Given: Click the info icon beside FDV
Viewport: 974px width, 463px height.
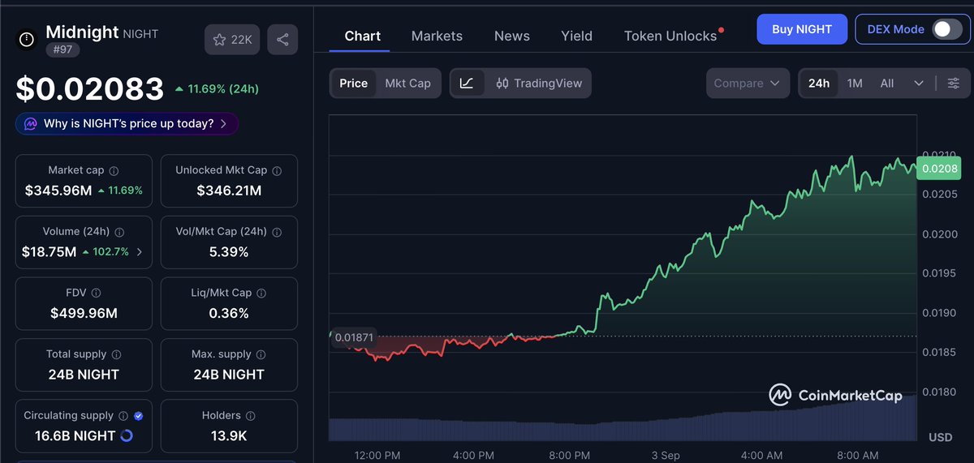Looking at the screenshot, I should point(97,293).
